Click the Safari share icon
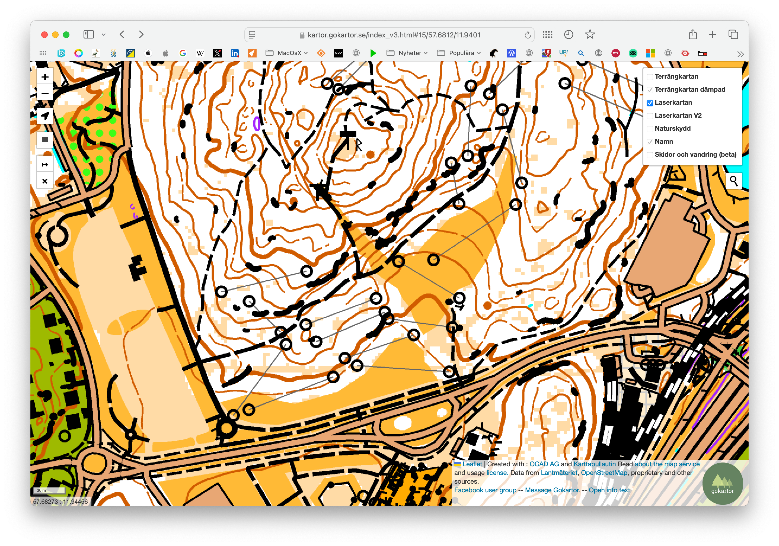The width and height of the screenshot is (779, 546). pyautogui.click(x=692, y=35)
